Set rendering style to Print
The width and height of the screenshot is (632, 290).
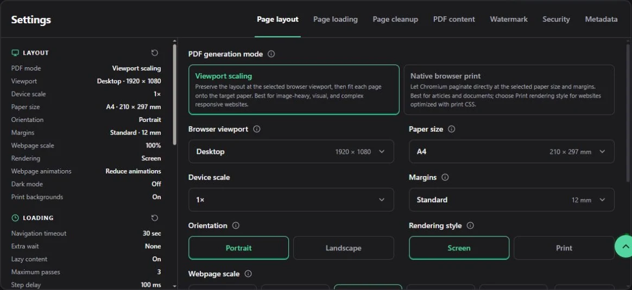pos(564,248)
